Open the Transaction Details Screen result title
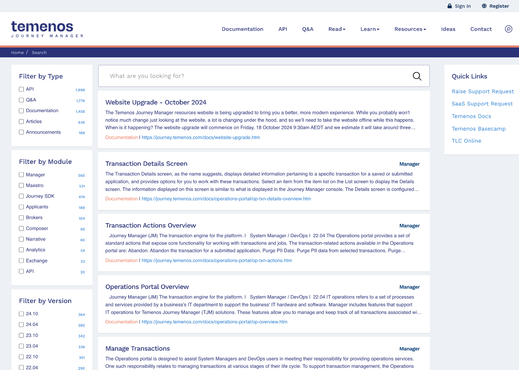 point(146,164)
